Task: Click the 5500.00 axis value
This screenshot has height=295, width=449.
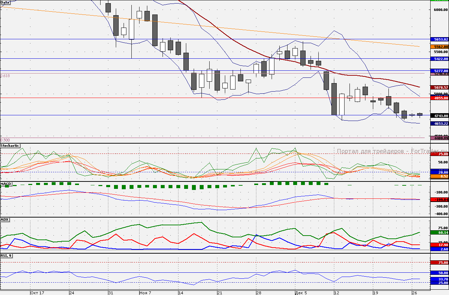Action: [x=441, y=52]
